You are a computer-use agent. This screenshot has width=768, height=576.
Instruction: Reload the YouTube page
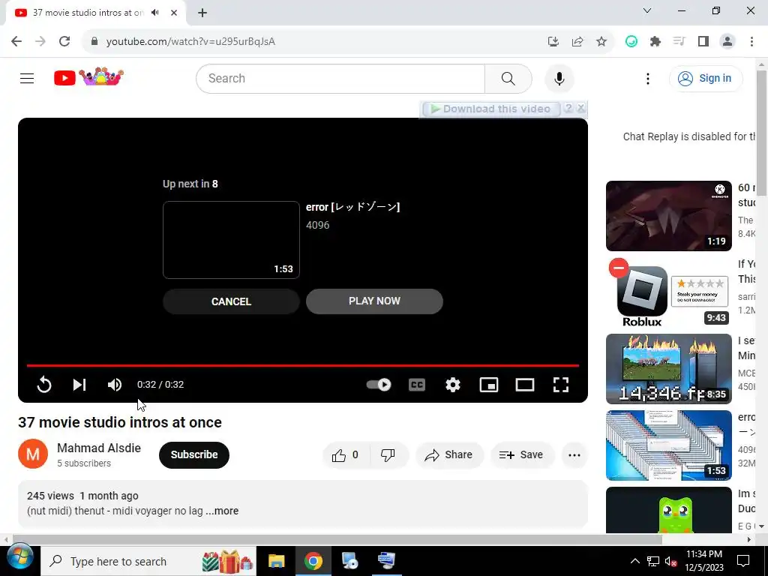point(64,41)
